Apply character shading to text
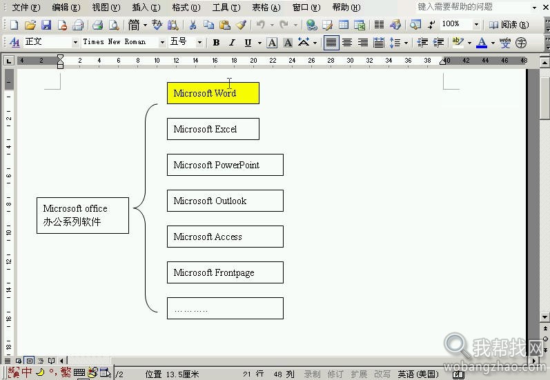Image resolution: width=550 pixels, height=380 pixels. (288, 43)
